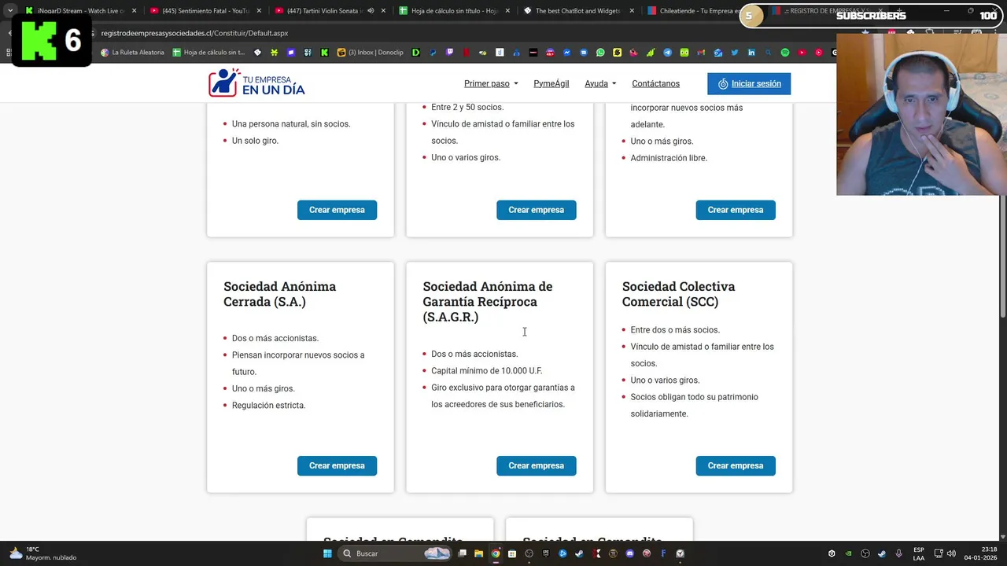
Task: Open the green Kick bookmark icon
Action: [x=324, y=53]
